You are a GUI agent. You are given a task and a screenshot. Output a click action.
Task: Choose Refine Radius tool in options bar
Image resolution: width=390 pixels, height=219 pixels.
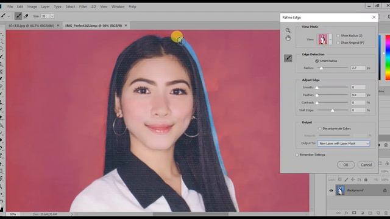pos(18,16)
